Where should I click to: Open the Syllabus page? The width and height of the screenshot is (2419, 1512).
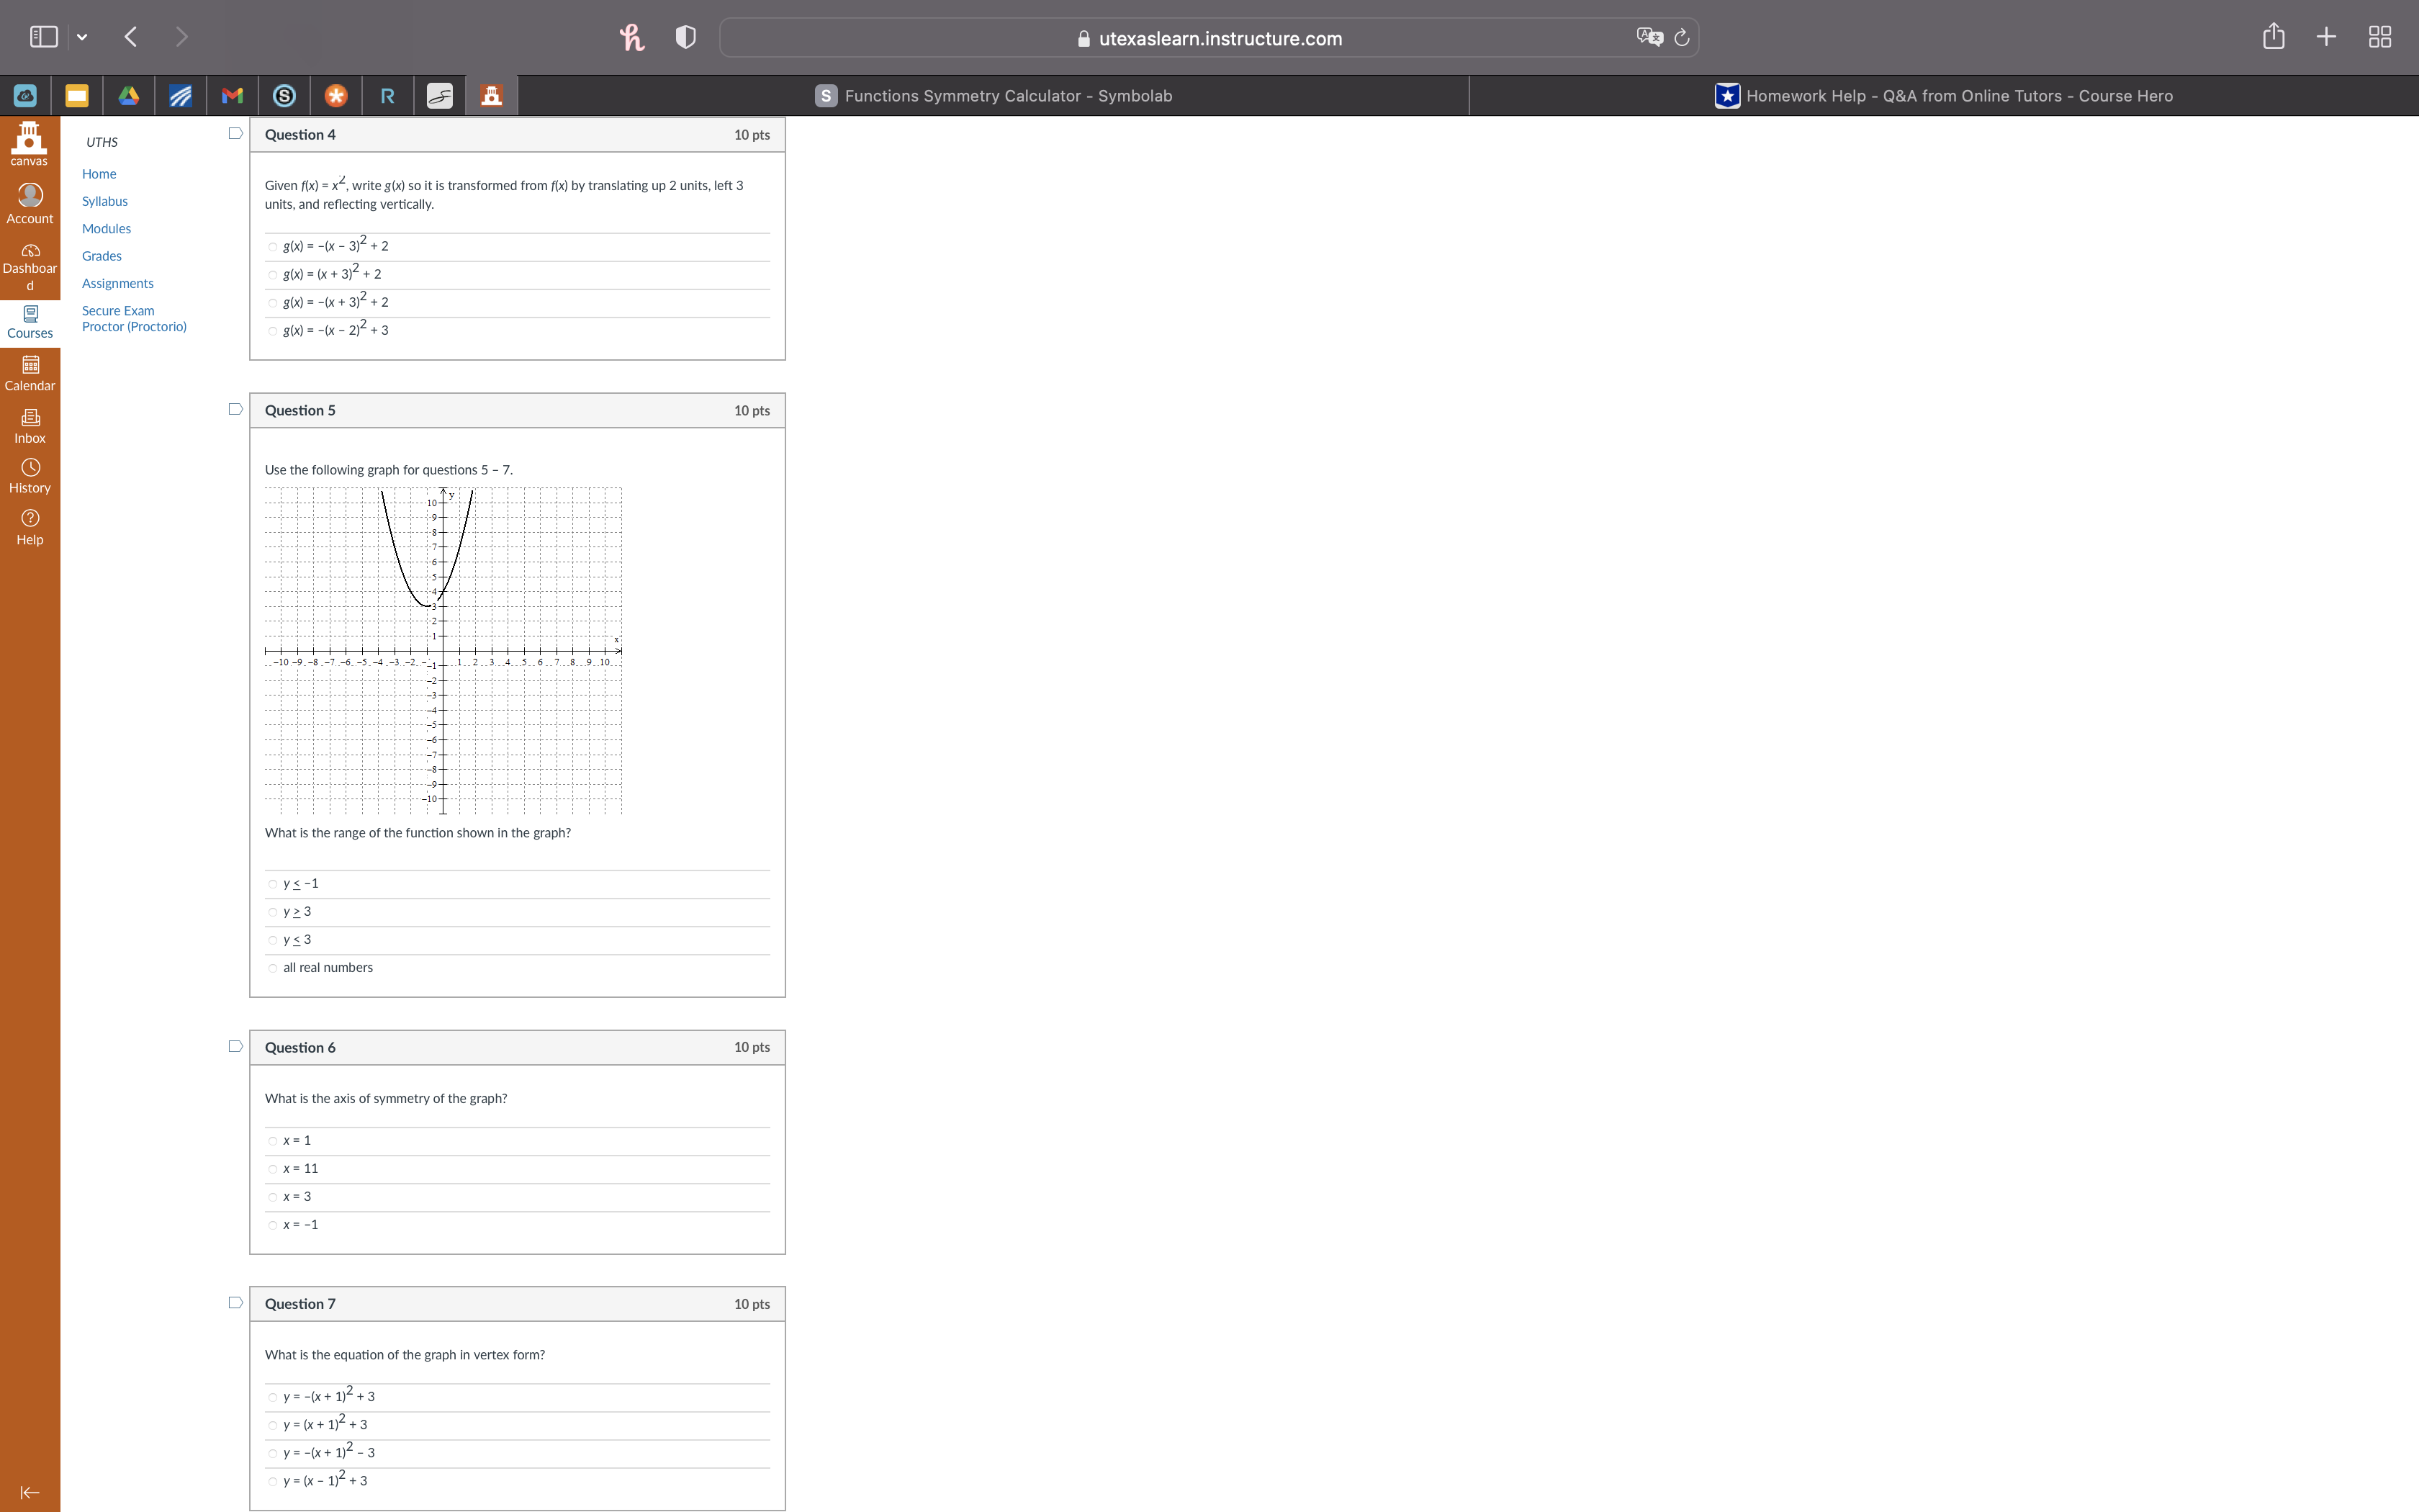pyautogui.click(x=105, y=200)
